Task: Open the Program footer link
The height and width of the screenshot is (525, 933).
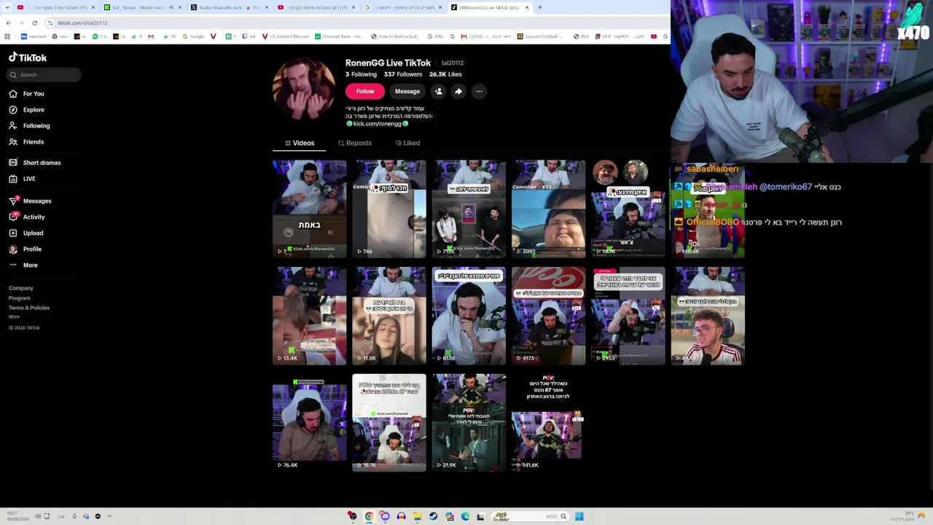Action: (x=20, y=298)
